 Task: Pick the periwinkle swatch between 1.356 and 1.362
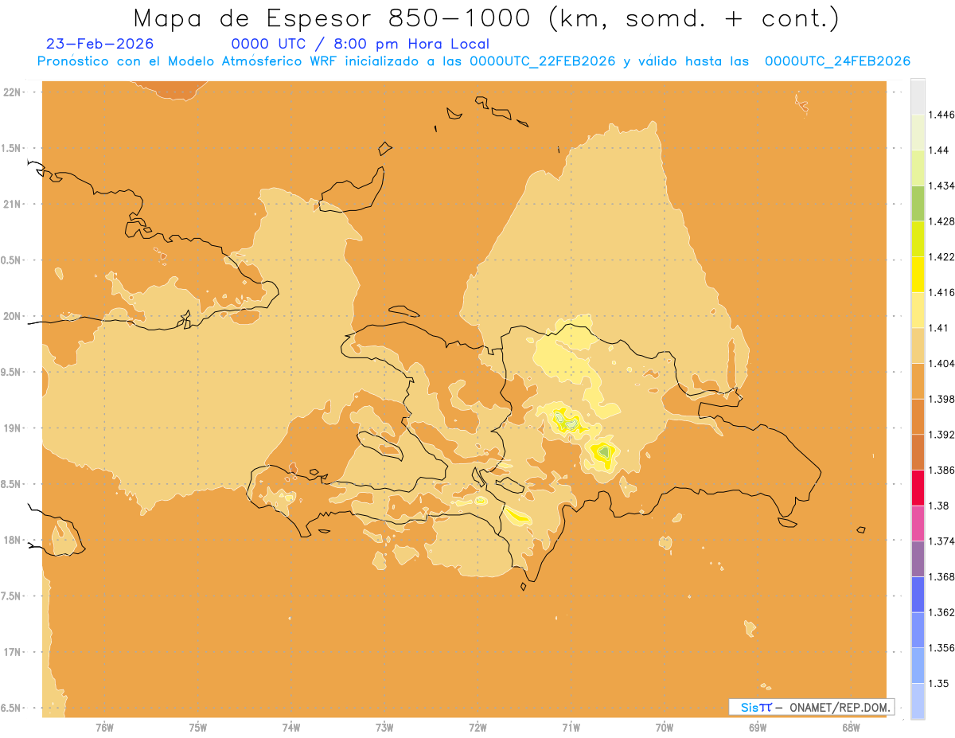(918, 630)
